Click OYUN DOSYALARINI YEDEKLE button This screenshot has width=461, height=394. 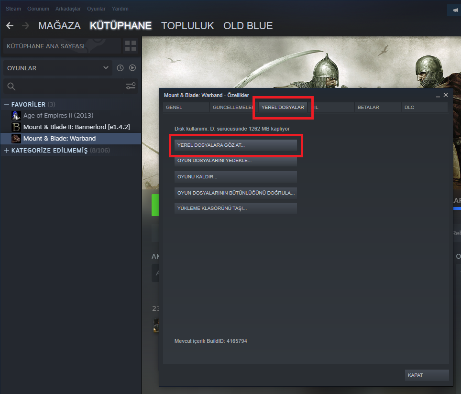pyautogui.click(x=235, y=161)
